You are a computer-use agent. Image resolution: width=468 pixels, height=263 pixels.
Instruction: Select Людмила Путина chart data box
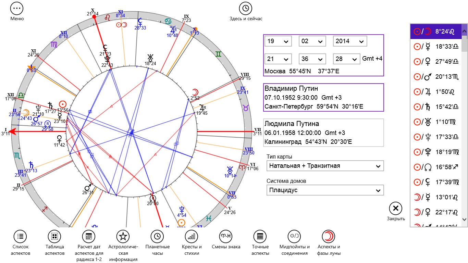(323, 133)
